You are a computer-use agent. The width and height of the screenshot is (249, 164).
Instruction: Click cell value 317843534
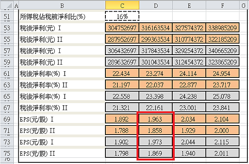click(x=156, y=51)
